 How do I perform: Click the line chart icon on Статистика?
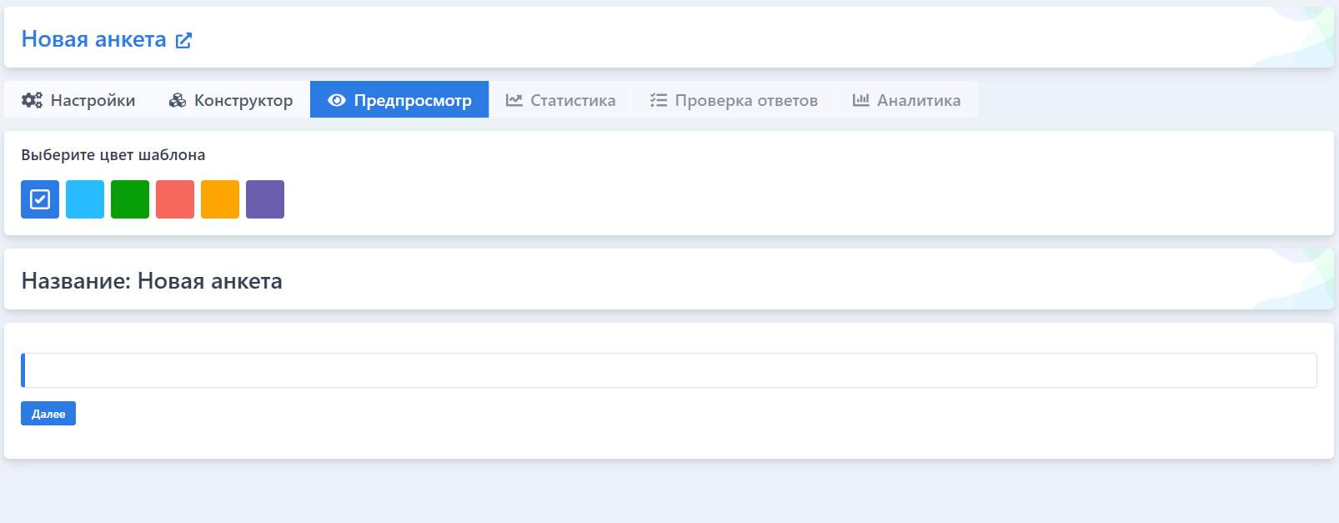(514, 100)
